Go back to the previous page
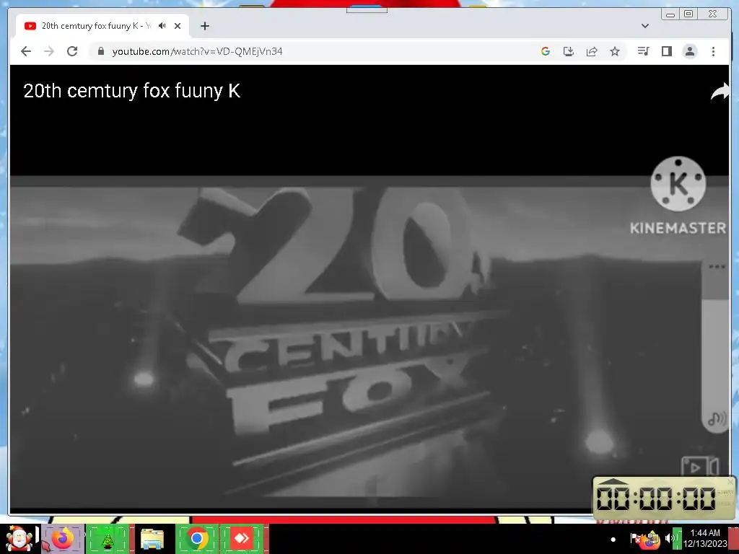This screenshot has height=554, width=739. 26,51
